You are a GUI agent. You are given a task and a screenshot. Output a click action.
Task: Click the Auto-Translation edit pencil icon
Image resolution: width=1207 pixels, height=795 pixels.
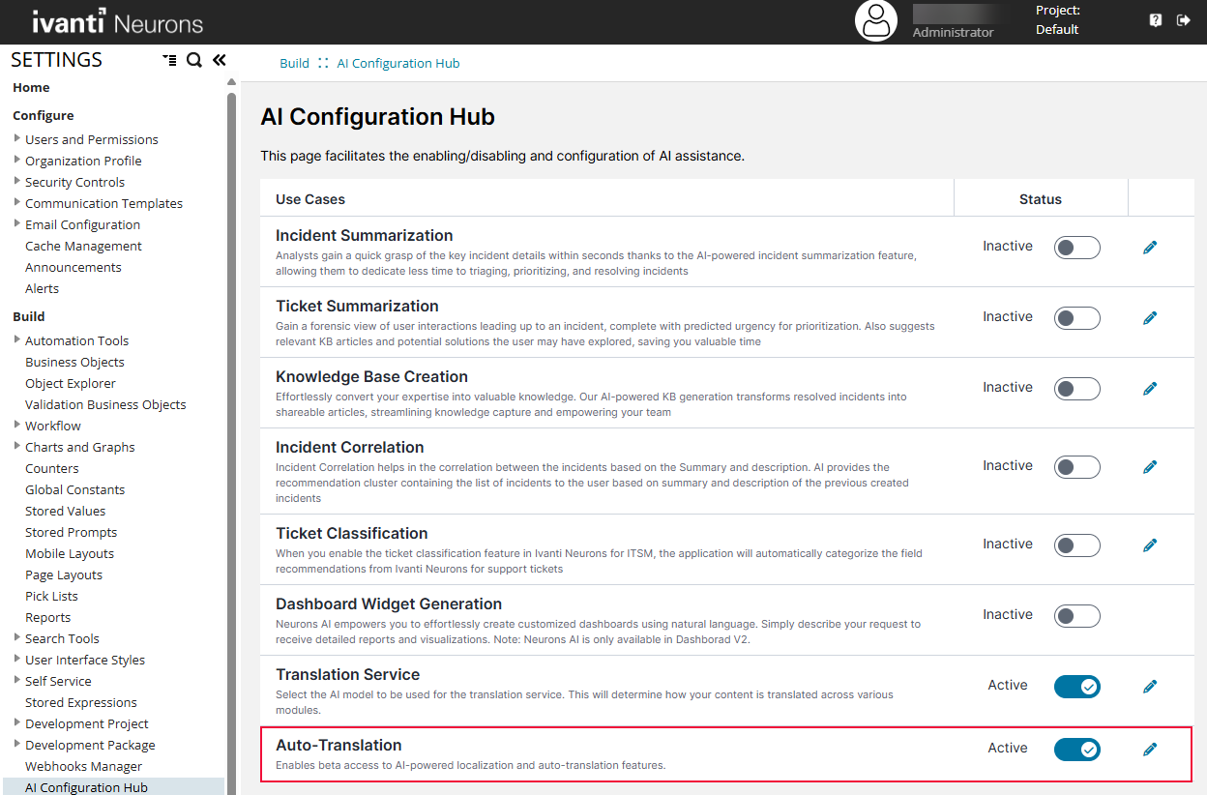[1150, 750]
